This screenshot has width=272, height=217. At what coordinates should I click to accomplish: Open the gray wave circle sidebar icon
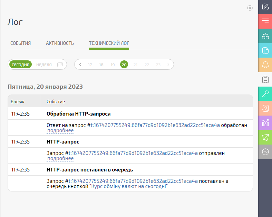click(265, 152)
